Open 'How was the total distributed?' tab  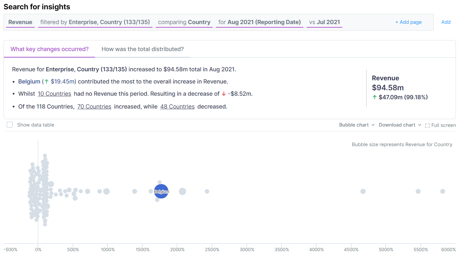[143, 49]
